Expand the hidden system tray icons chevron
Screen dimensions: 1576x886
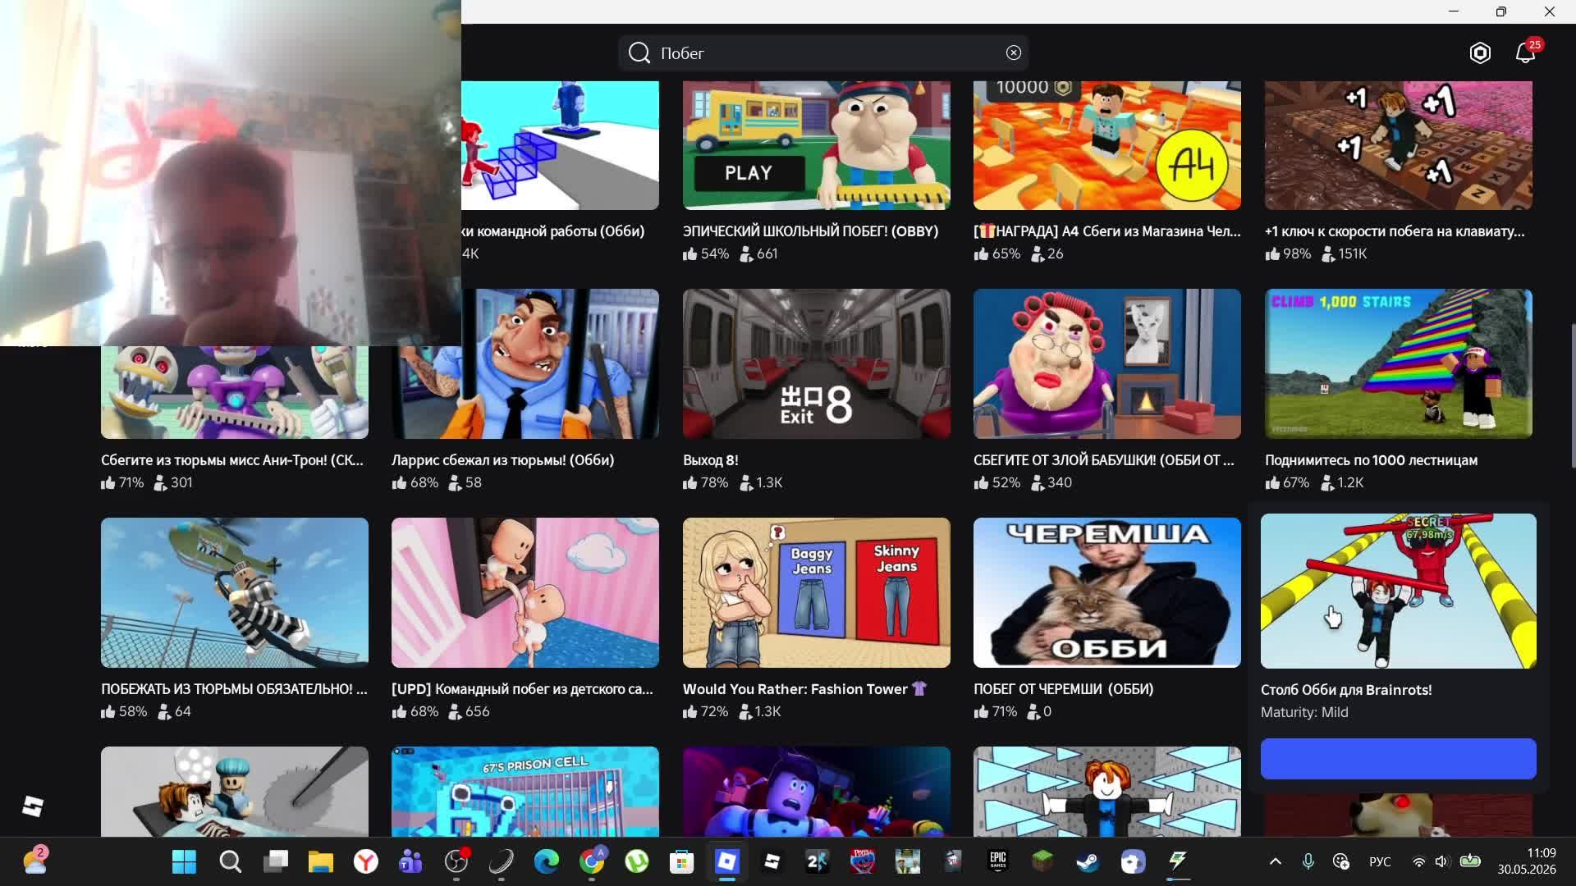[1276, 861]
